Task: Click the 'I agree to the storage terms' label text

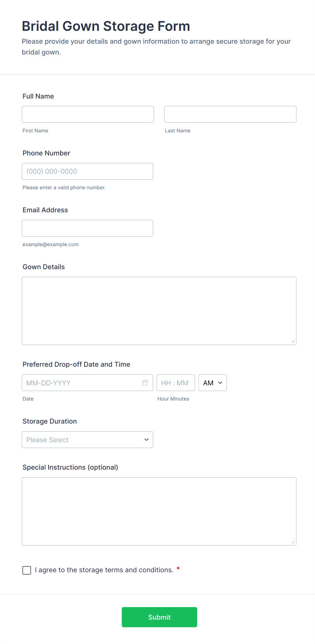Action: point(104,570)
